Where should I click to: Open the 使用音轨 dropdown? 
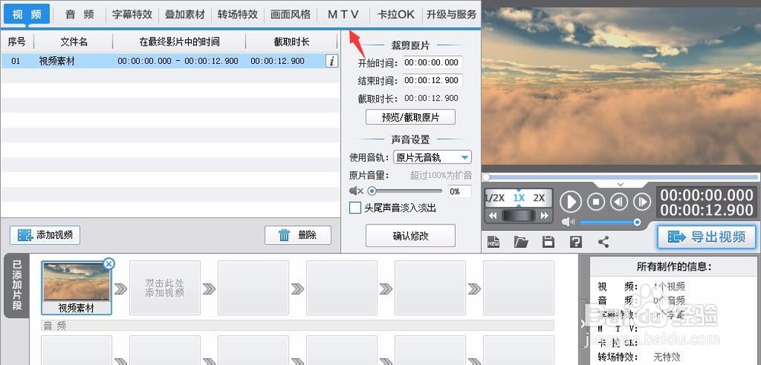tap(432, 157)
